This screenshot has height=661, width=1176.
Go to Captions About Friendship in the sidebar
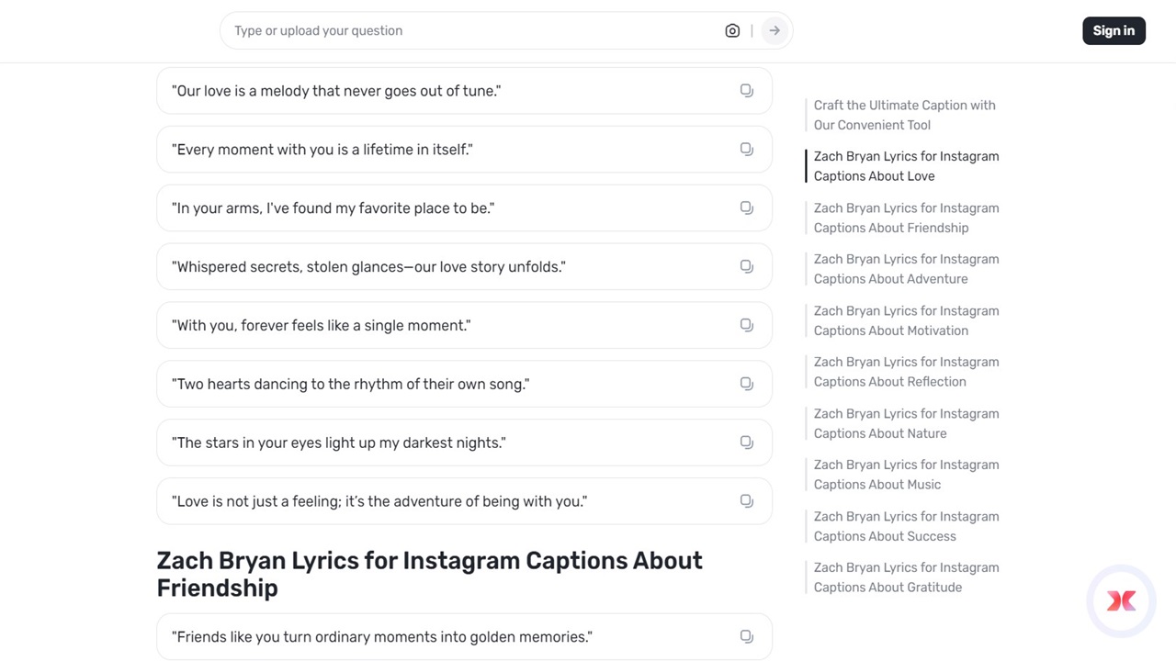pyautogui.click(x=906, y=218)
